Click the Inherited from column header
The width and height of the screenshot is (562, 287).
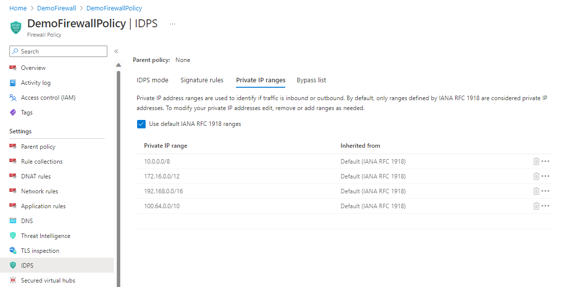[x=360, y=145]
